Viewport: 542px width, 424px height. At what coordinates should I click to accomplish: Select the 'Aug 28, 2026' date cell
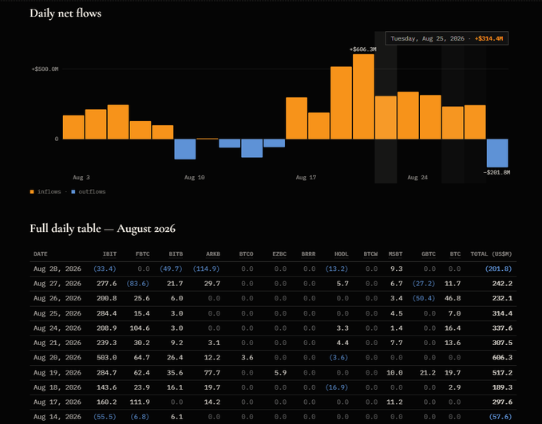pyautogui.click(x=57, y=269)
